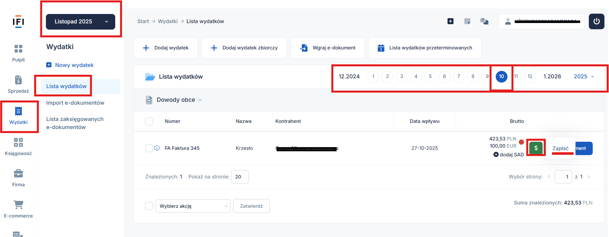
Task: Click the info icon next to FA Faktura 345
Action: click(157, 148)
